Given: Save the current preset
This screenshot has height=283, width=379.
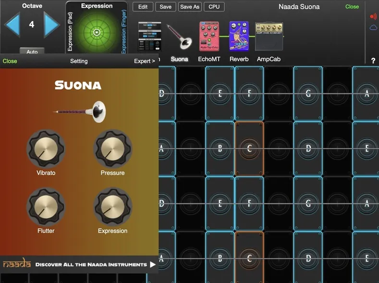Looking at the screenshot, I should 166,7.
